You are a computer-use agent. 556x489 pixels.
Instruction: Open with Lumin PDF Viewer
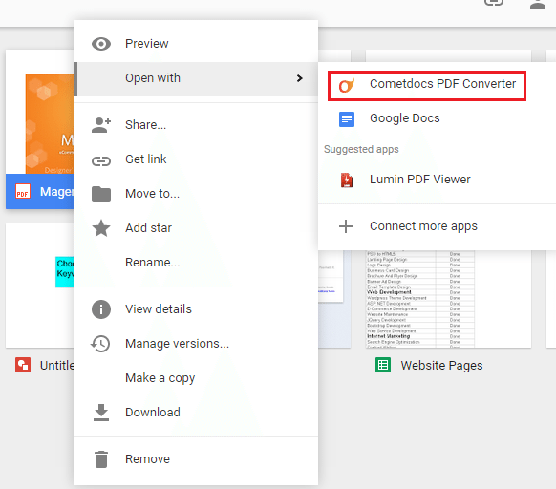[437, 180]
